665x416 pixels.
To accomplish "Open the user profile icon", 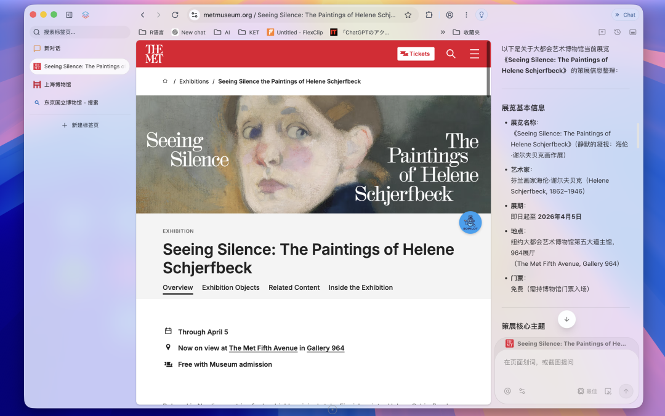I will click(x=449, y=15).
